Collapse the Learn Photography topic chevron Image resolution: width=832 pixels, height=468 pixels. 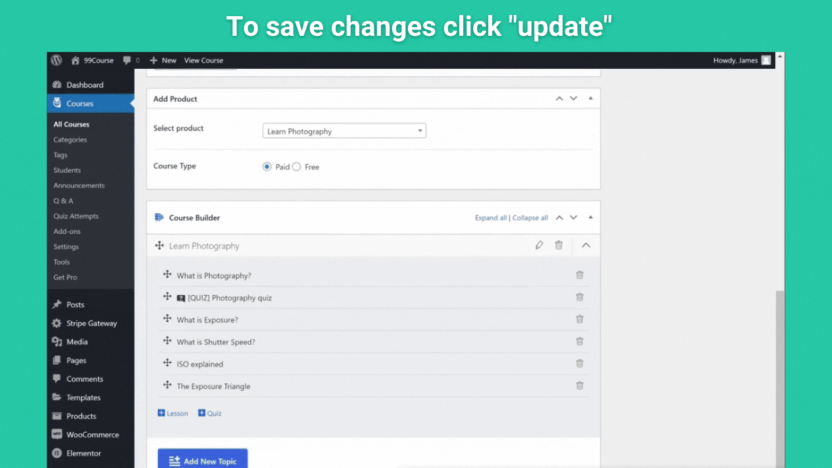coord(586,245)
